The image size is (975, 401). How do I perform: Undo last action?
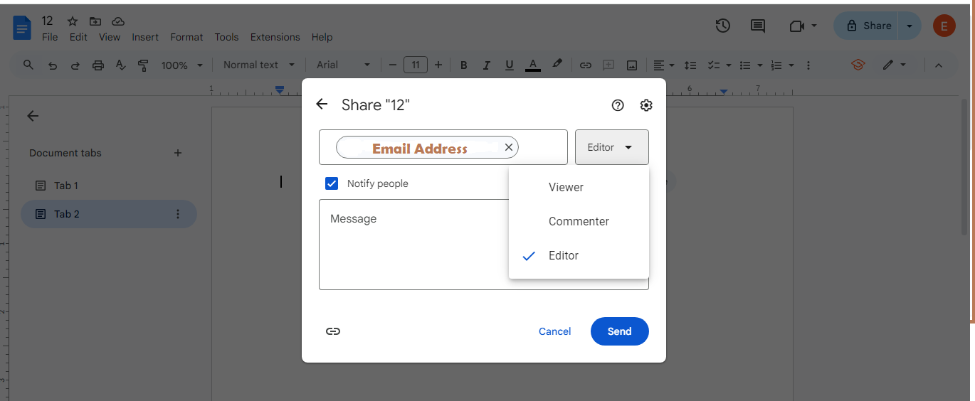[53, 65]
